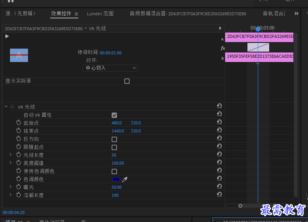
Task: Toggle animation stopwatch for 使用色调颜色
Action: (19, 171)
